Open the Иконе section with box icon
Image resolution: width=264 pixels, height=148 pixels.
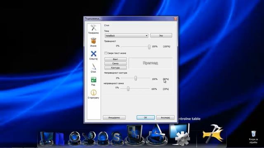click(94, 42)
